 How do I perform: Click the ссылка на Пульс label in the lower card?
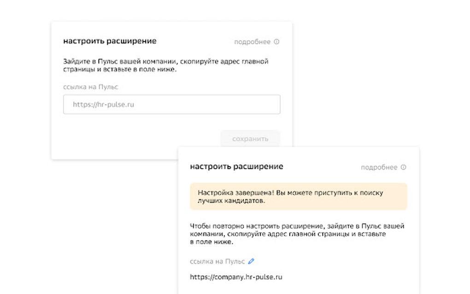pyautogui.click(x=217, y=261)
